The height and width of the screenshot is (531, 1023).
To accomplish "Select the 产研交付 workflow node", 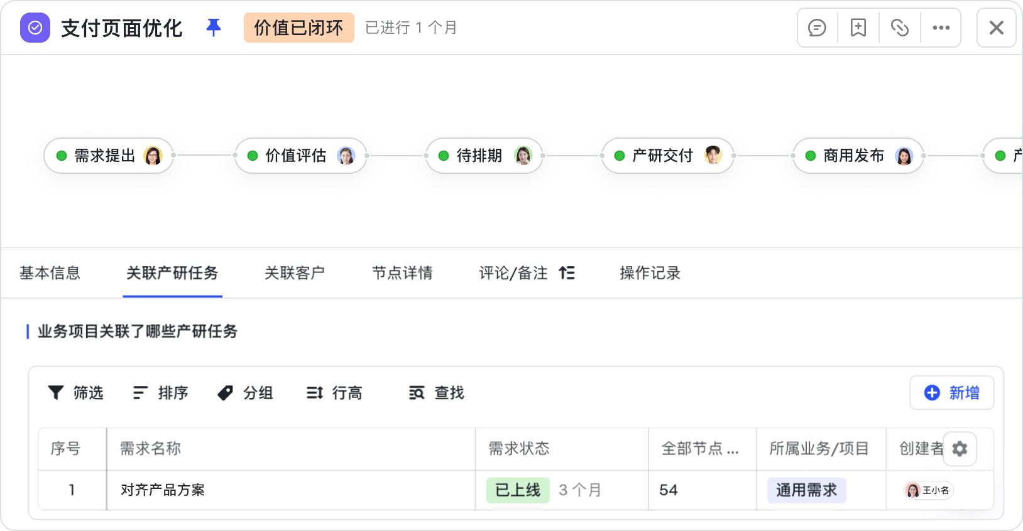I will (668, 156).
